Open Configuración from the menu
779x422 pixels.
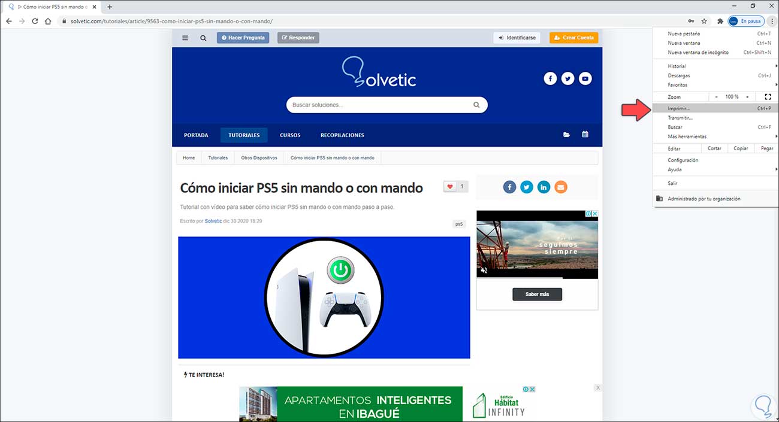(x=715, y=160)
